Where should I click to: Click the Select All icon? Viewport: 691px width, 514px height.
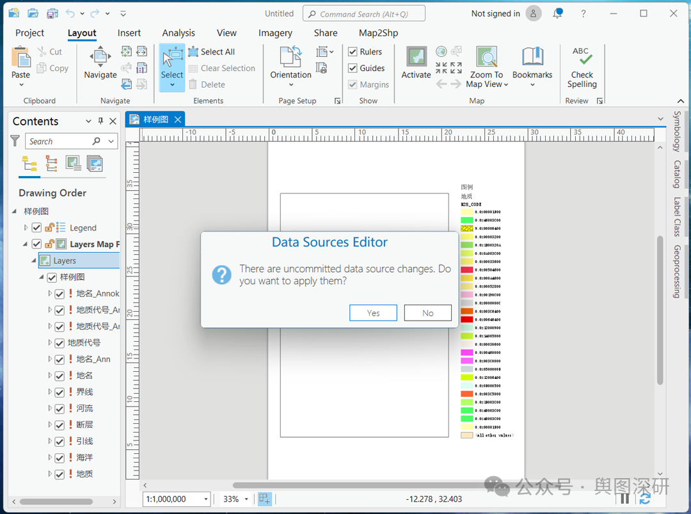[193, 52]
